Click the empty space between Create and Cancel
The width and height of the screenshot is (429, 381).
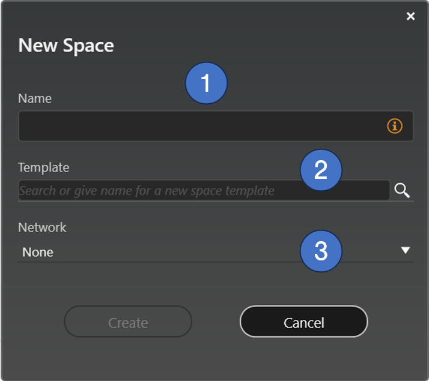click(x=216, y=322)
